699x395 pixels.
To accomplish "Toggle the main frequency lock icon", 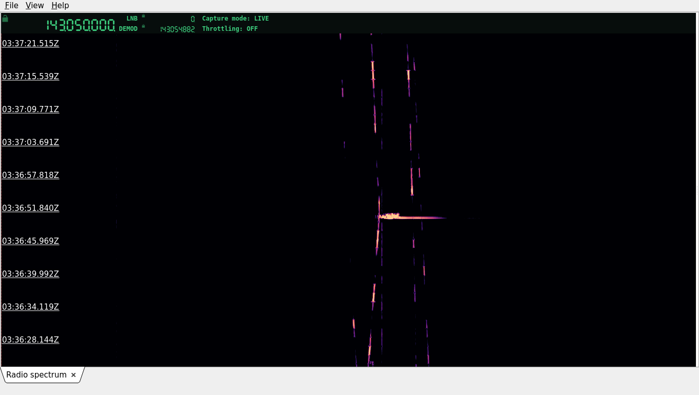I will (x=5, y=19).
